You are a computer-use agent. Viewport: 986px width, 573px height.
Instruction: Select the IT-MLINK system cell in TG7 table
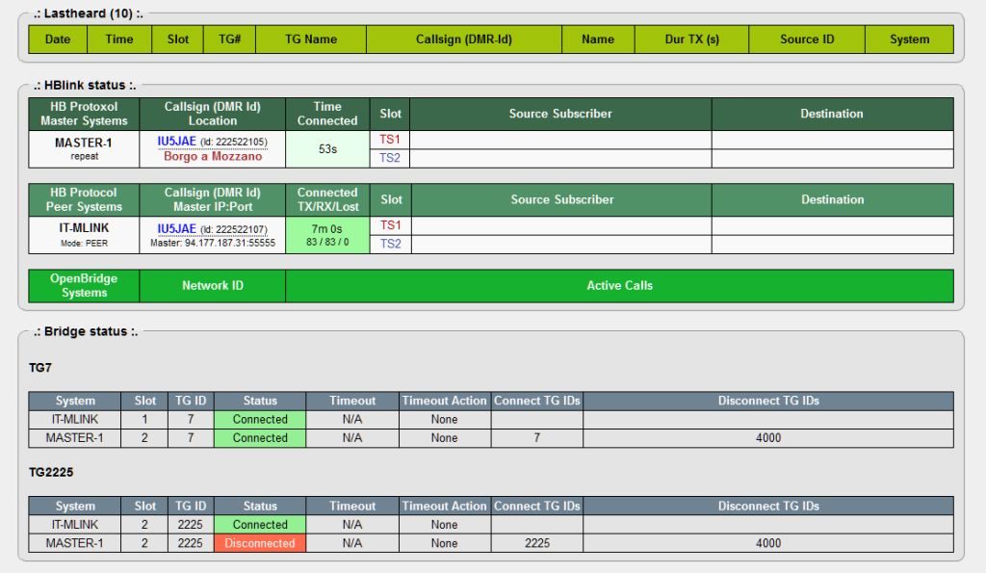75,420
